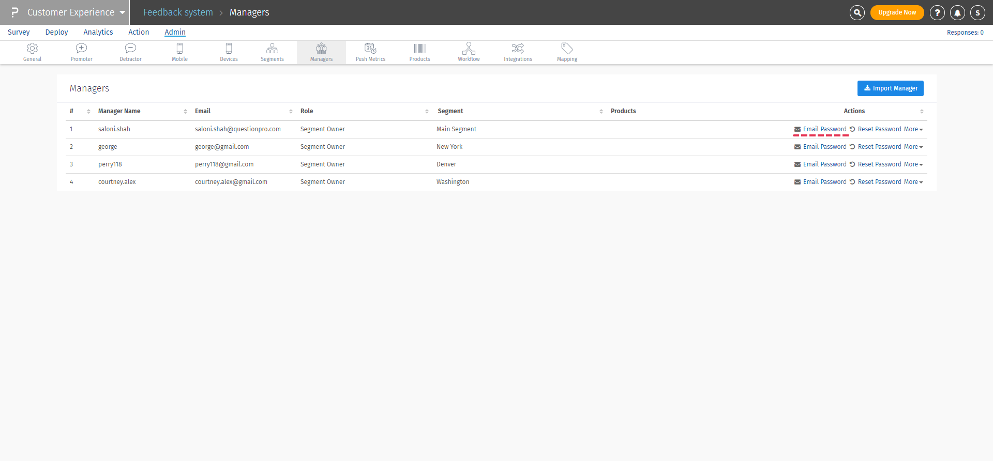Open the Promoter settings icon

(x=81, y=49)
